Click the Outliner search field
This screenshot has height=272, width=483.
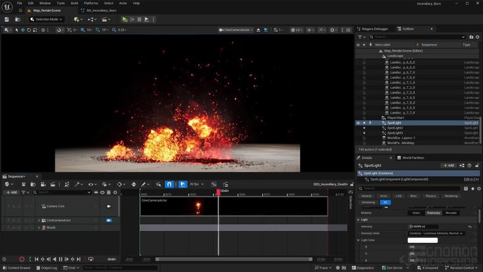417,37
